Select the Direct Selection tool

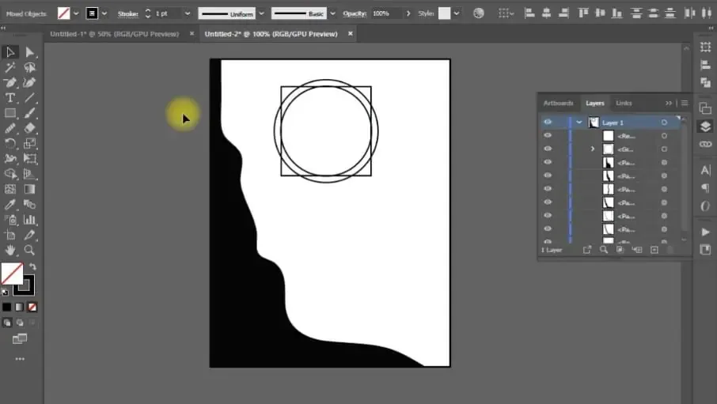click(29, 52)
